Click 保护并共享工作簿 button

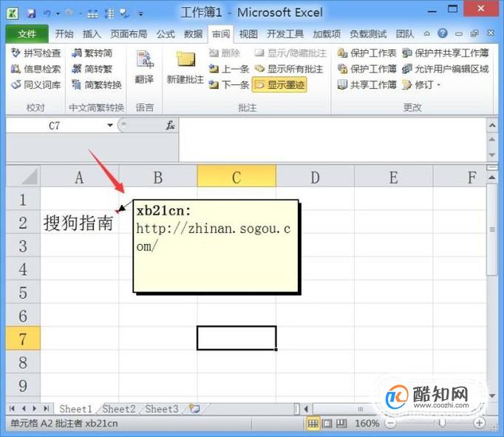(x=446, y=52)
